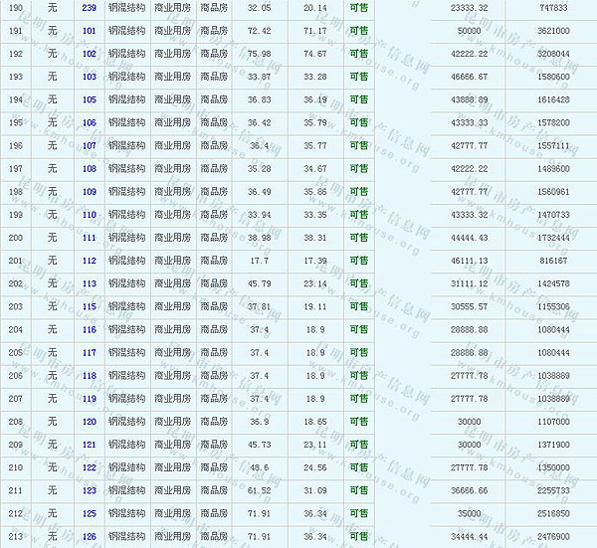Click 可售 status in row 212
The height and width of the screenshot is (548, 597).
click(359, 513)
